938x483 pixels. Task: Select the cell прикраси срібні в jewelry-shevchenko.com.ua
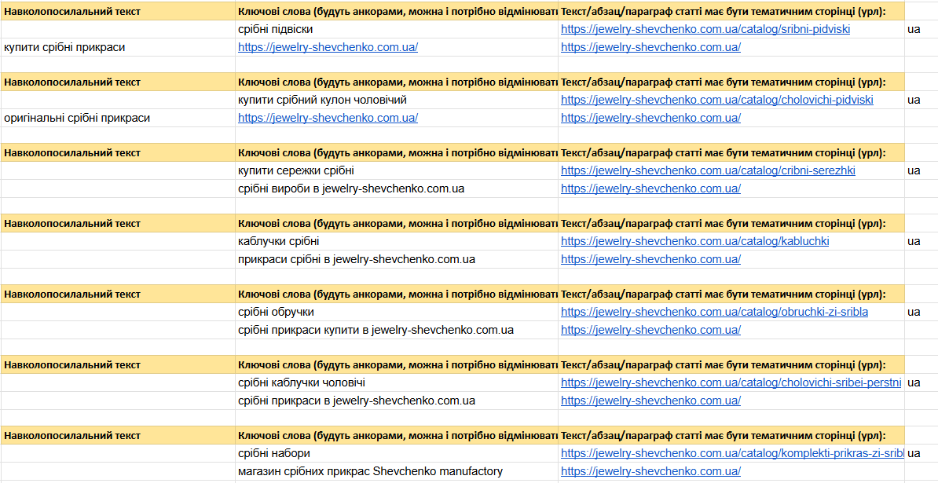pos(397,259)
